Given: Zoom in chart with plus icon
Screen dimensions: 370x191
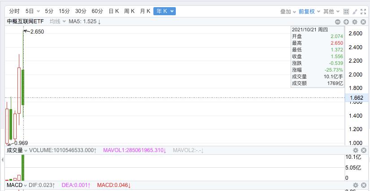Looking at the screenshot, I should point(346,22).
